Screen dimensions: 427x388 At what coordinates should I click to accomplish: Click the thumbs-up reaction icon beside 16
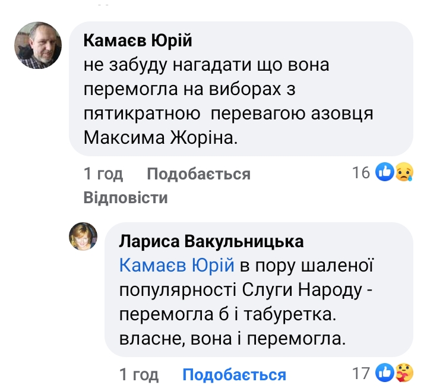pyautogui.click(x=385, y=173)
